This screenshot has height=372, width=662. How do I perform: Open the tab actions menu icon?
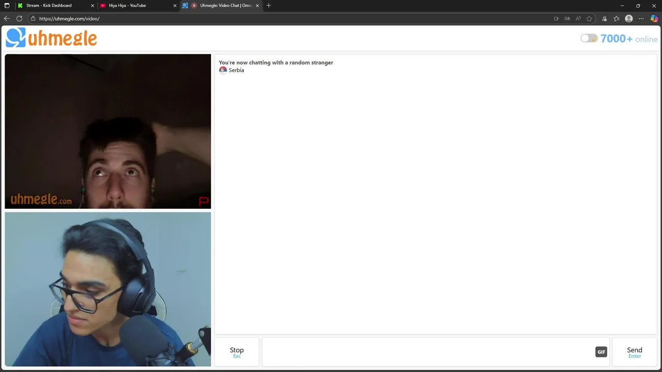(x=7, y=6)
